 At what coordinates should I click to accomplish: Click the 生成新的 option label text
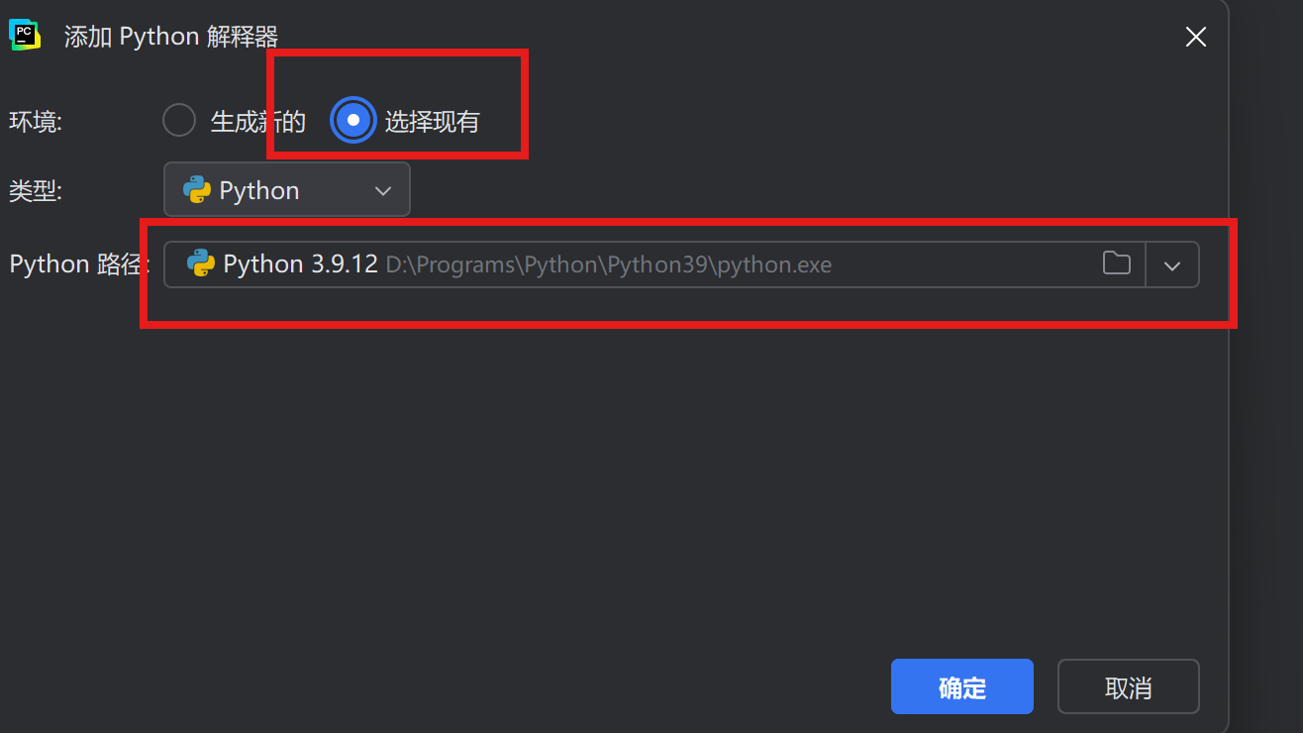point(258,122)
